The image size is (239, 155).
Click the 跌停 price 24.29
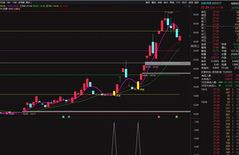coord(236,44)
